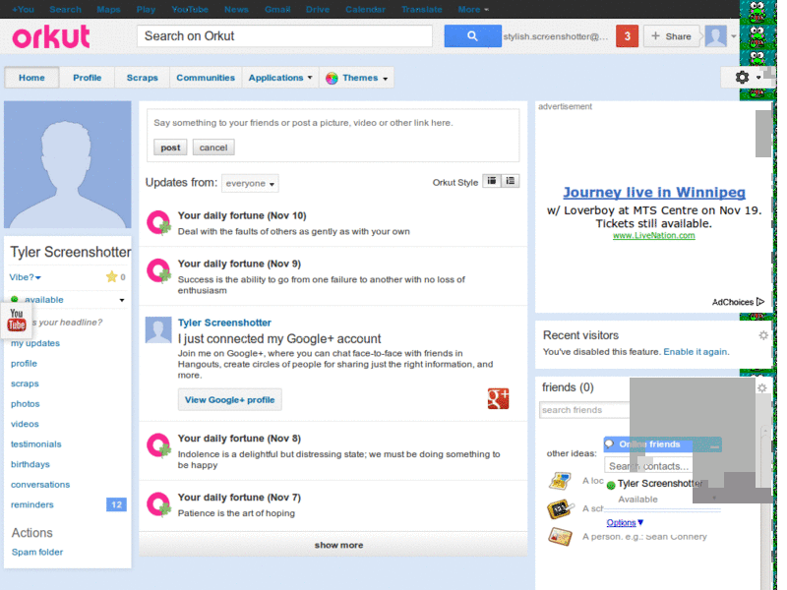This screenshot has width=787, height=590.
Task: Click show more at the feed bottom
Action: coord(333,545)
